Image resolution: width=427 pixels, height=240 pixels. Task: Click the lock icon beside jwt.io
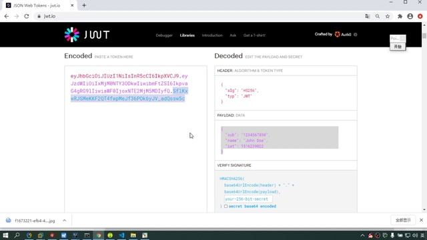39,16
